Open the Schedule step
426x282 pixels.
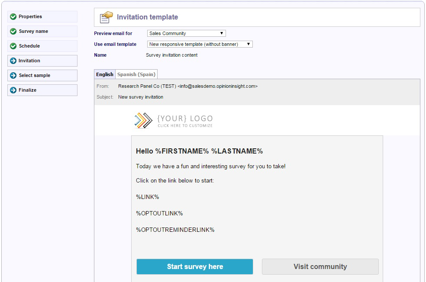42,46
